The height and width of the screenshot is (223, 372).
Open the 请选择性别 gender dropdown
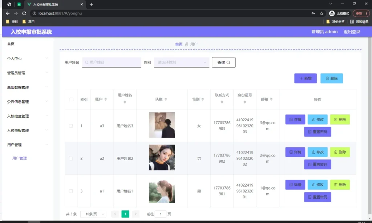point(181,62)
